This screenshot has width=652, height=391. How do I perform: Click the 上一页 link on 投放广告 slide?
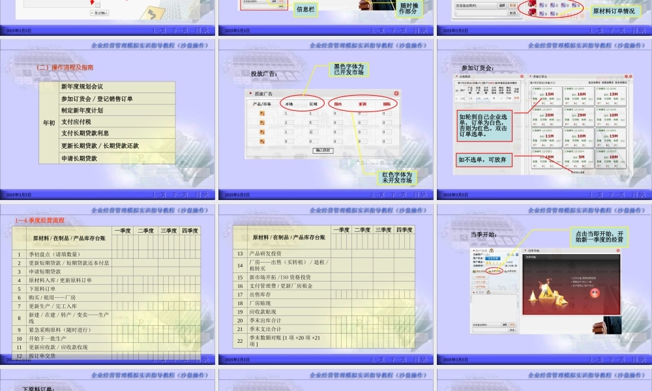[378, 194]
